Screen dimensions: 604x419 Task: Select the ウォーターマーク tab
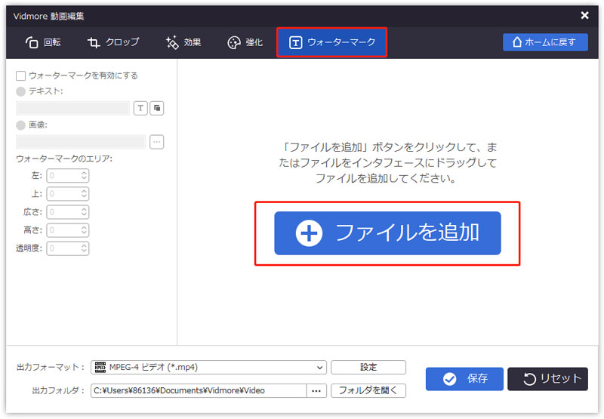[331, 42]
